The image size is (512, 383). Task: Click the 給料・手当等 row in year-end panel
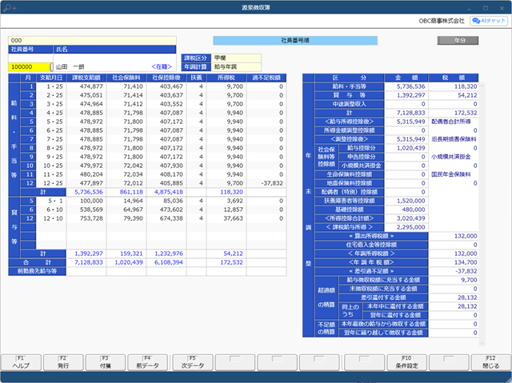click(x=349, y=86)
